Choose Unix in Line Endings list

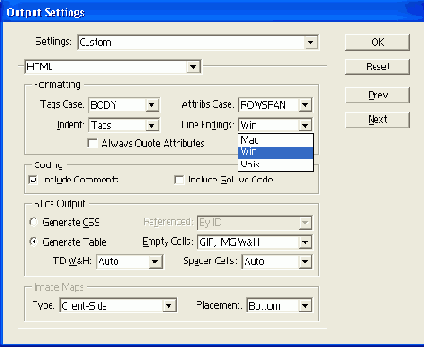pos(276,165)
